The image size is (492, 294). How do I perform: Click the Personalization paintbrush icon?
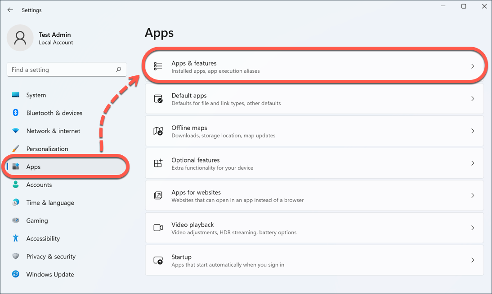(x=16, y=149)
